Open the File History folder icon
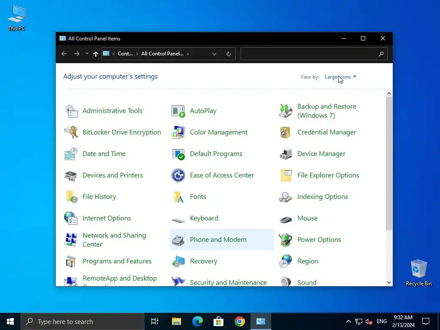The image size is (440, 330). (71, 197)
